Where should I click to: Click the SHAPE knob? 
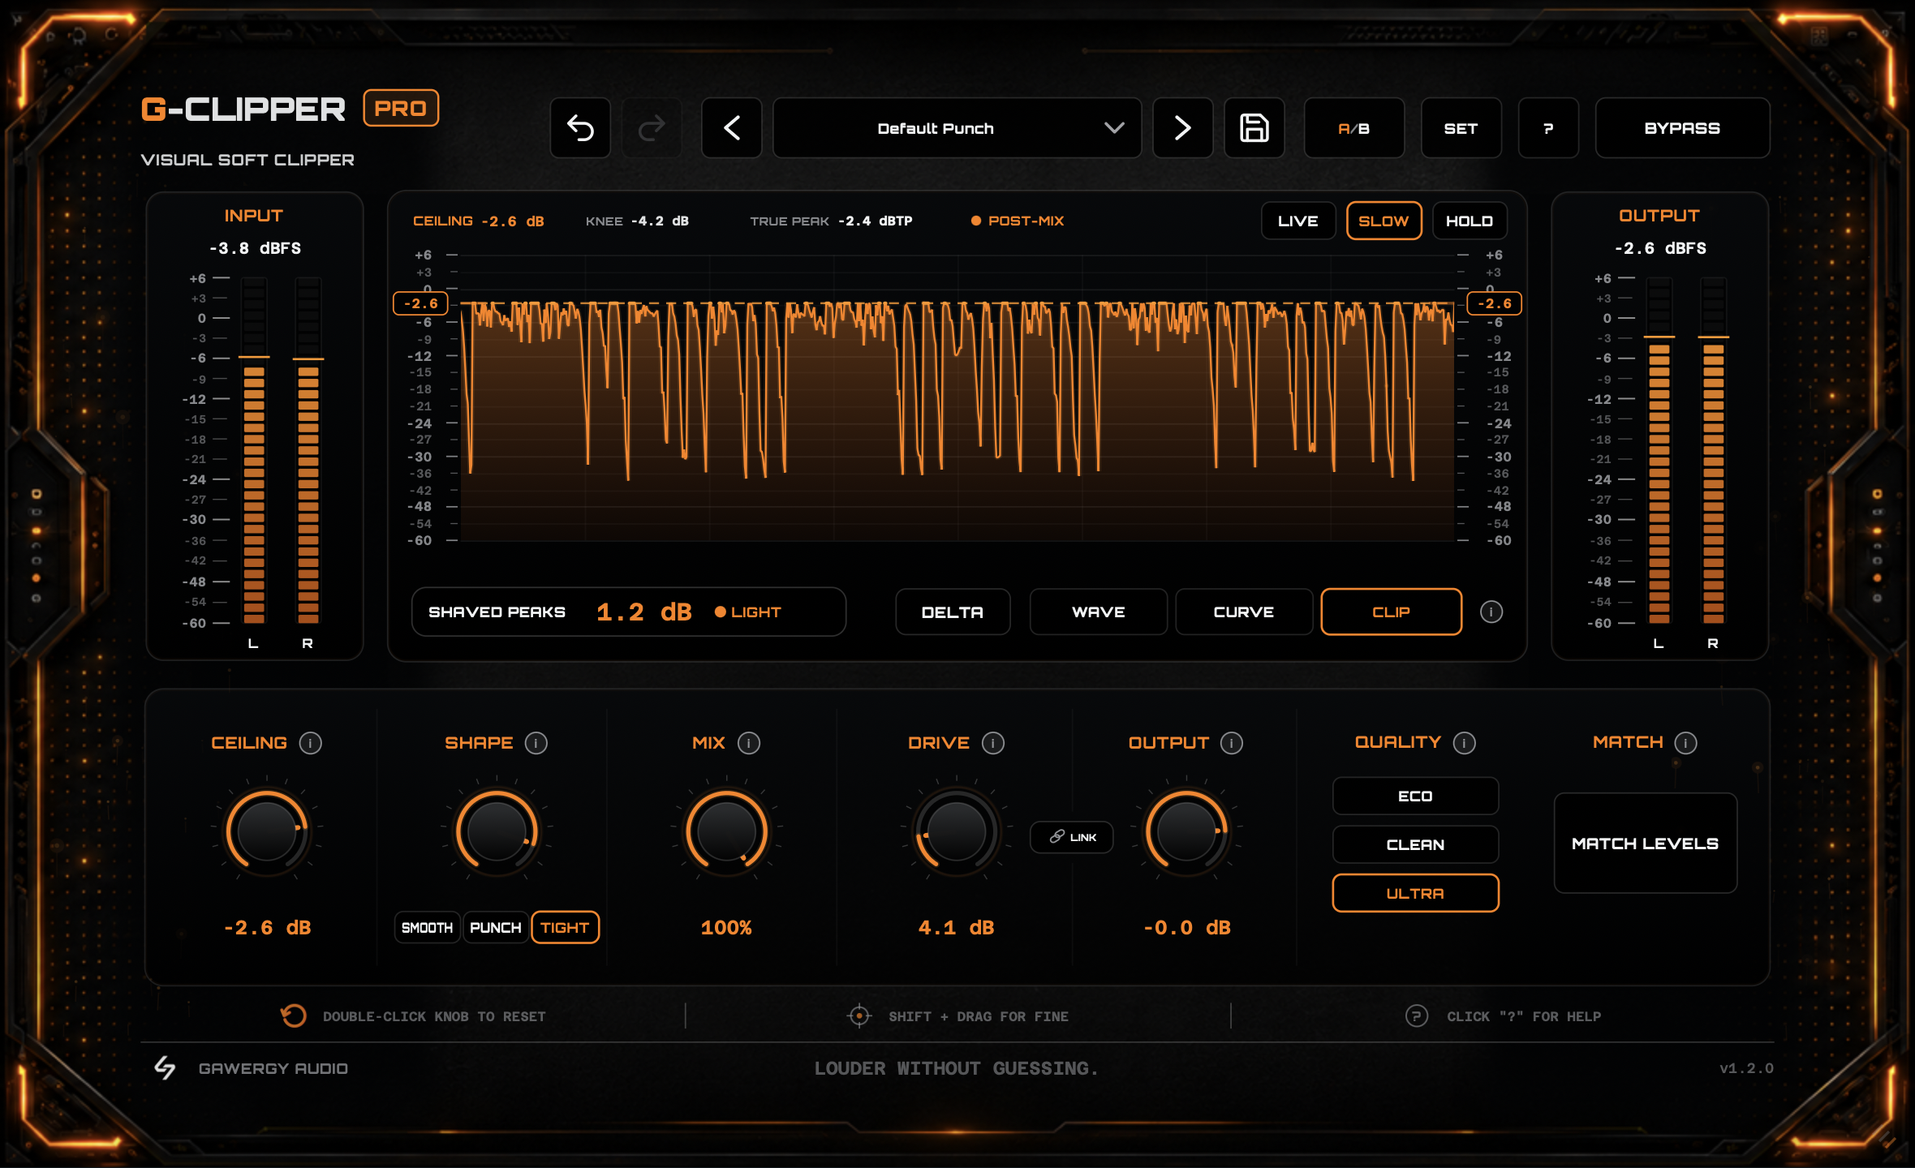496,831
